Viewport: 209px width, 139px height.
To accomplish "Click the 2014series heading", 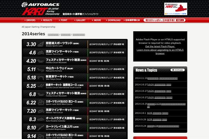I will pos(33,34).
